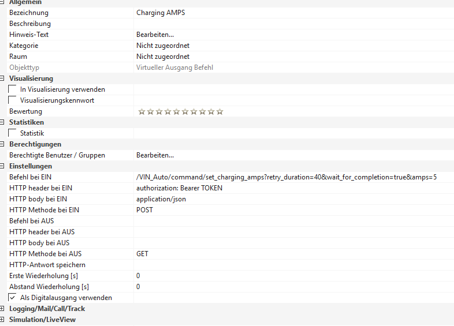This screenshot has width=454, height=326.
Task: Enable the Statistik checkbox
Action: [x=12, y=133]
